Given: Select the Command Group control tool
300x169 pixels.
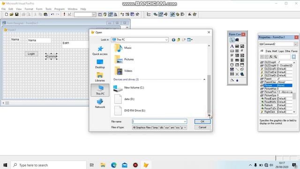Looking at the screenshot, I should tap(237, 51).
